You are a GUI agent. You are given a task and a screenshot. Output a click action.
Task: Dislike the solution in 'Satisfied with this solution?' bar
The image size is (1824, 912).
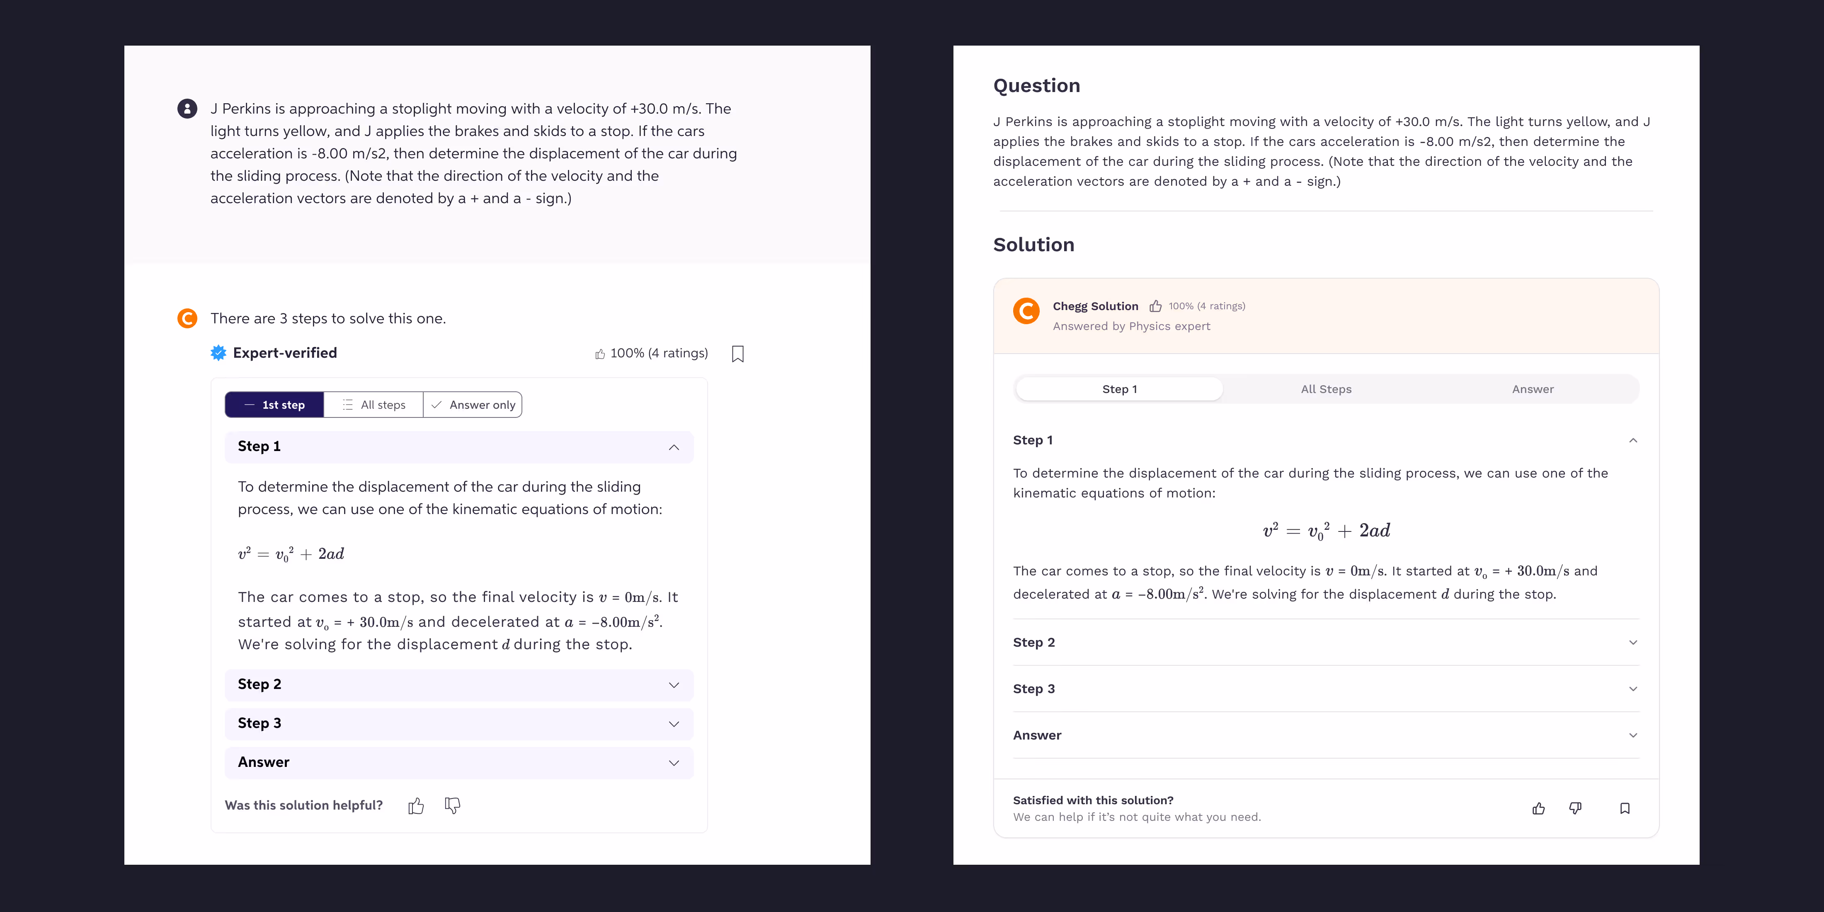[1575, 809]
